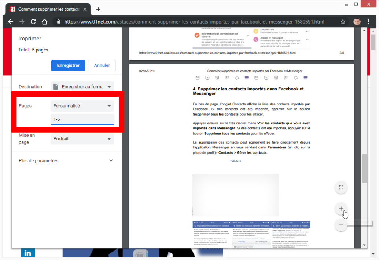Screen dimensions: 379x260
Task: Open Chrome's three-dot menu
Action: click(368, 22)
